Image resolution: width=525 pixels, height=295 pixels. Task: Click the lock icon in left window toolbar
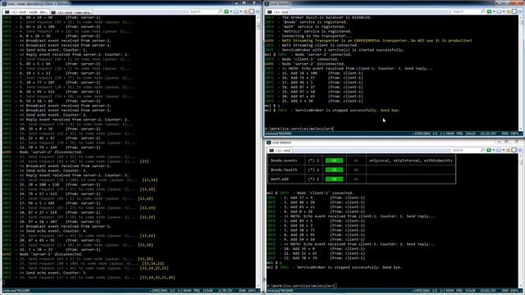[x=245, y=11]
